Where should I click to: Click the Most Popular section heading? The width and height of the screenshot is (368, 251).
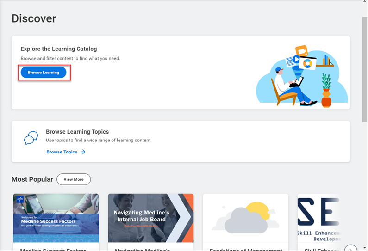(32, 179)
